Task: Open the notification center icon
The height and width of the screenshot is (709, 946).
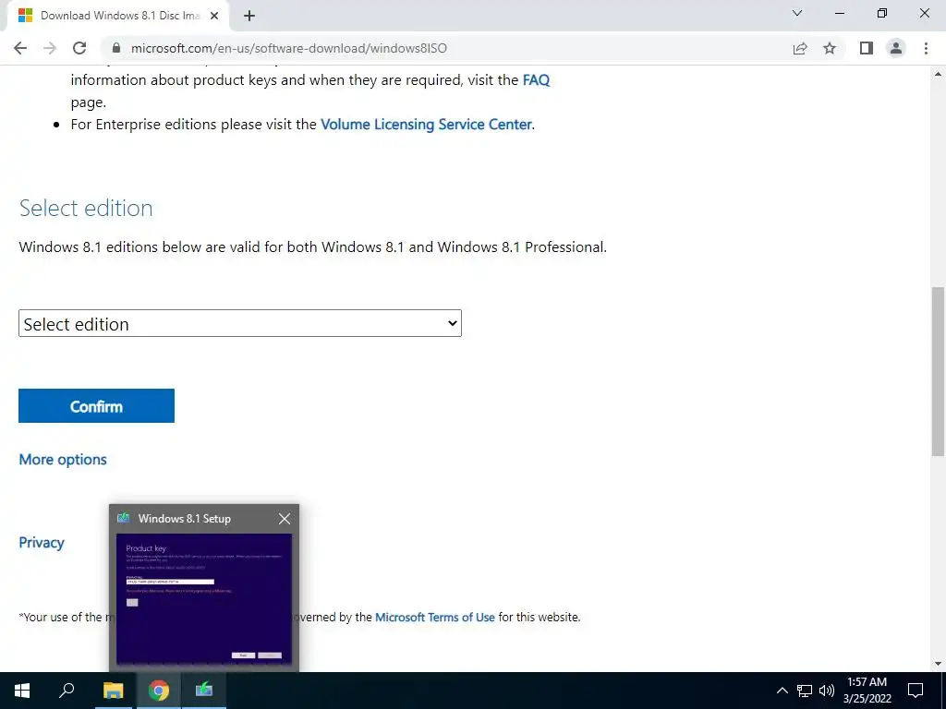Action: coord(916,691)
